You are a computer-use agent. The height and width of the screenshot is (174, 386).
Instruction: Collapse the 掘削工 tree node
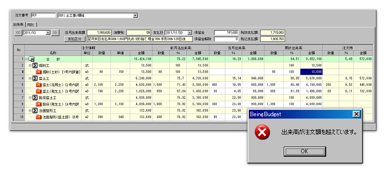[x=30, y=66]
